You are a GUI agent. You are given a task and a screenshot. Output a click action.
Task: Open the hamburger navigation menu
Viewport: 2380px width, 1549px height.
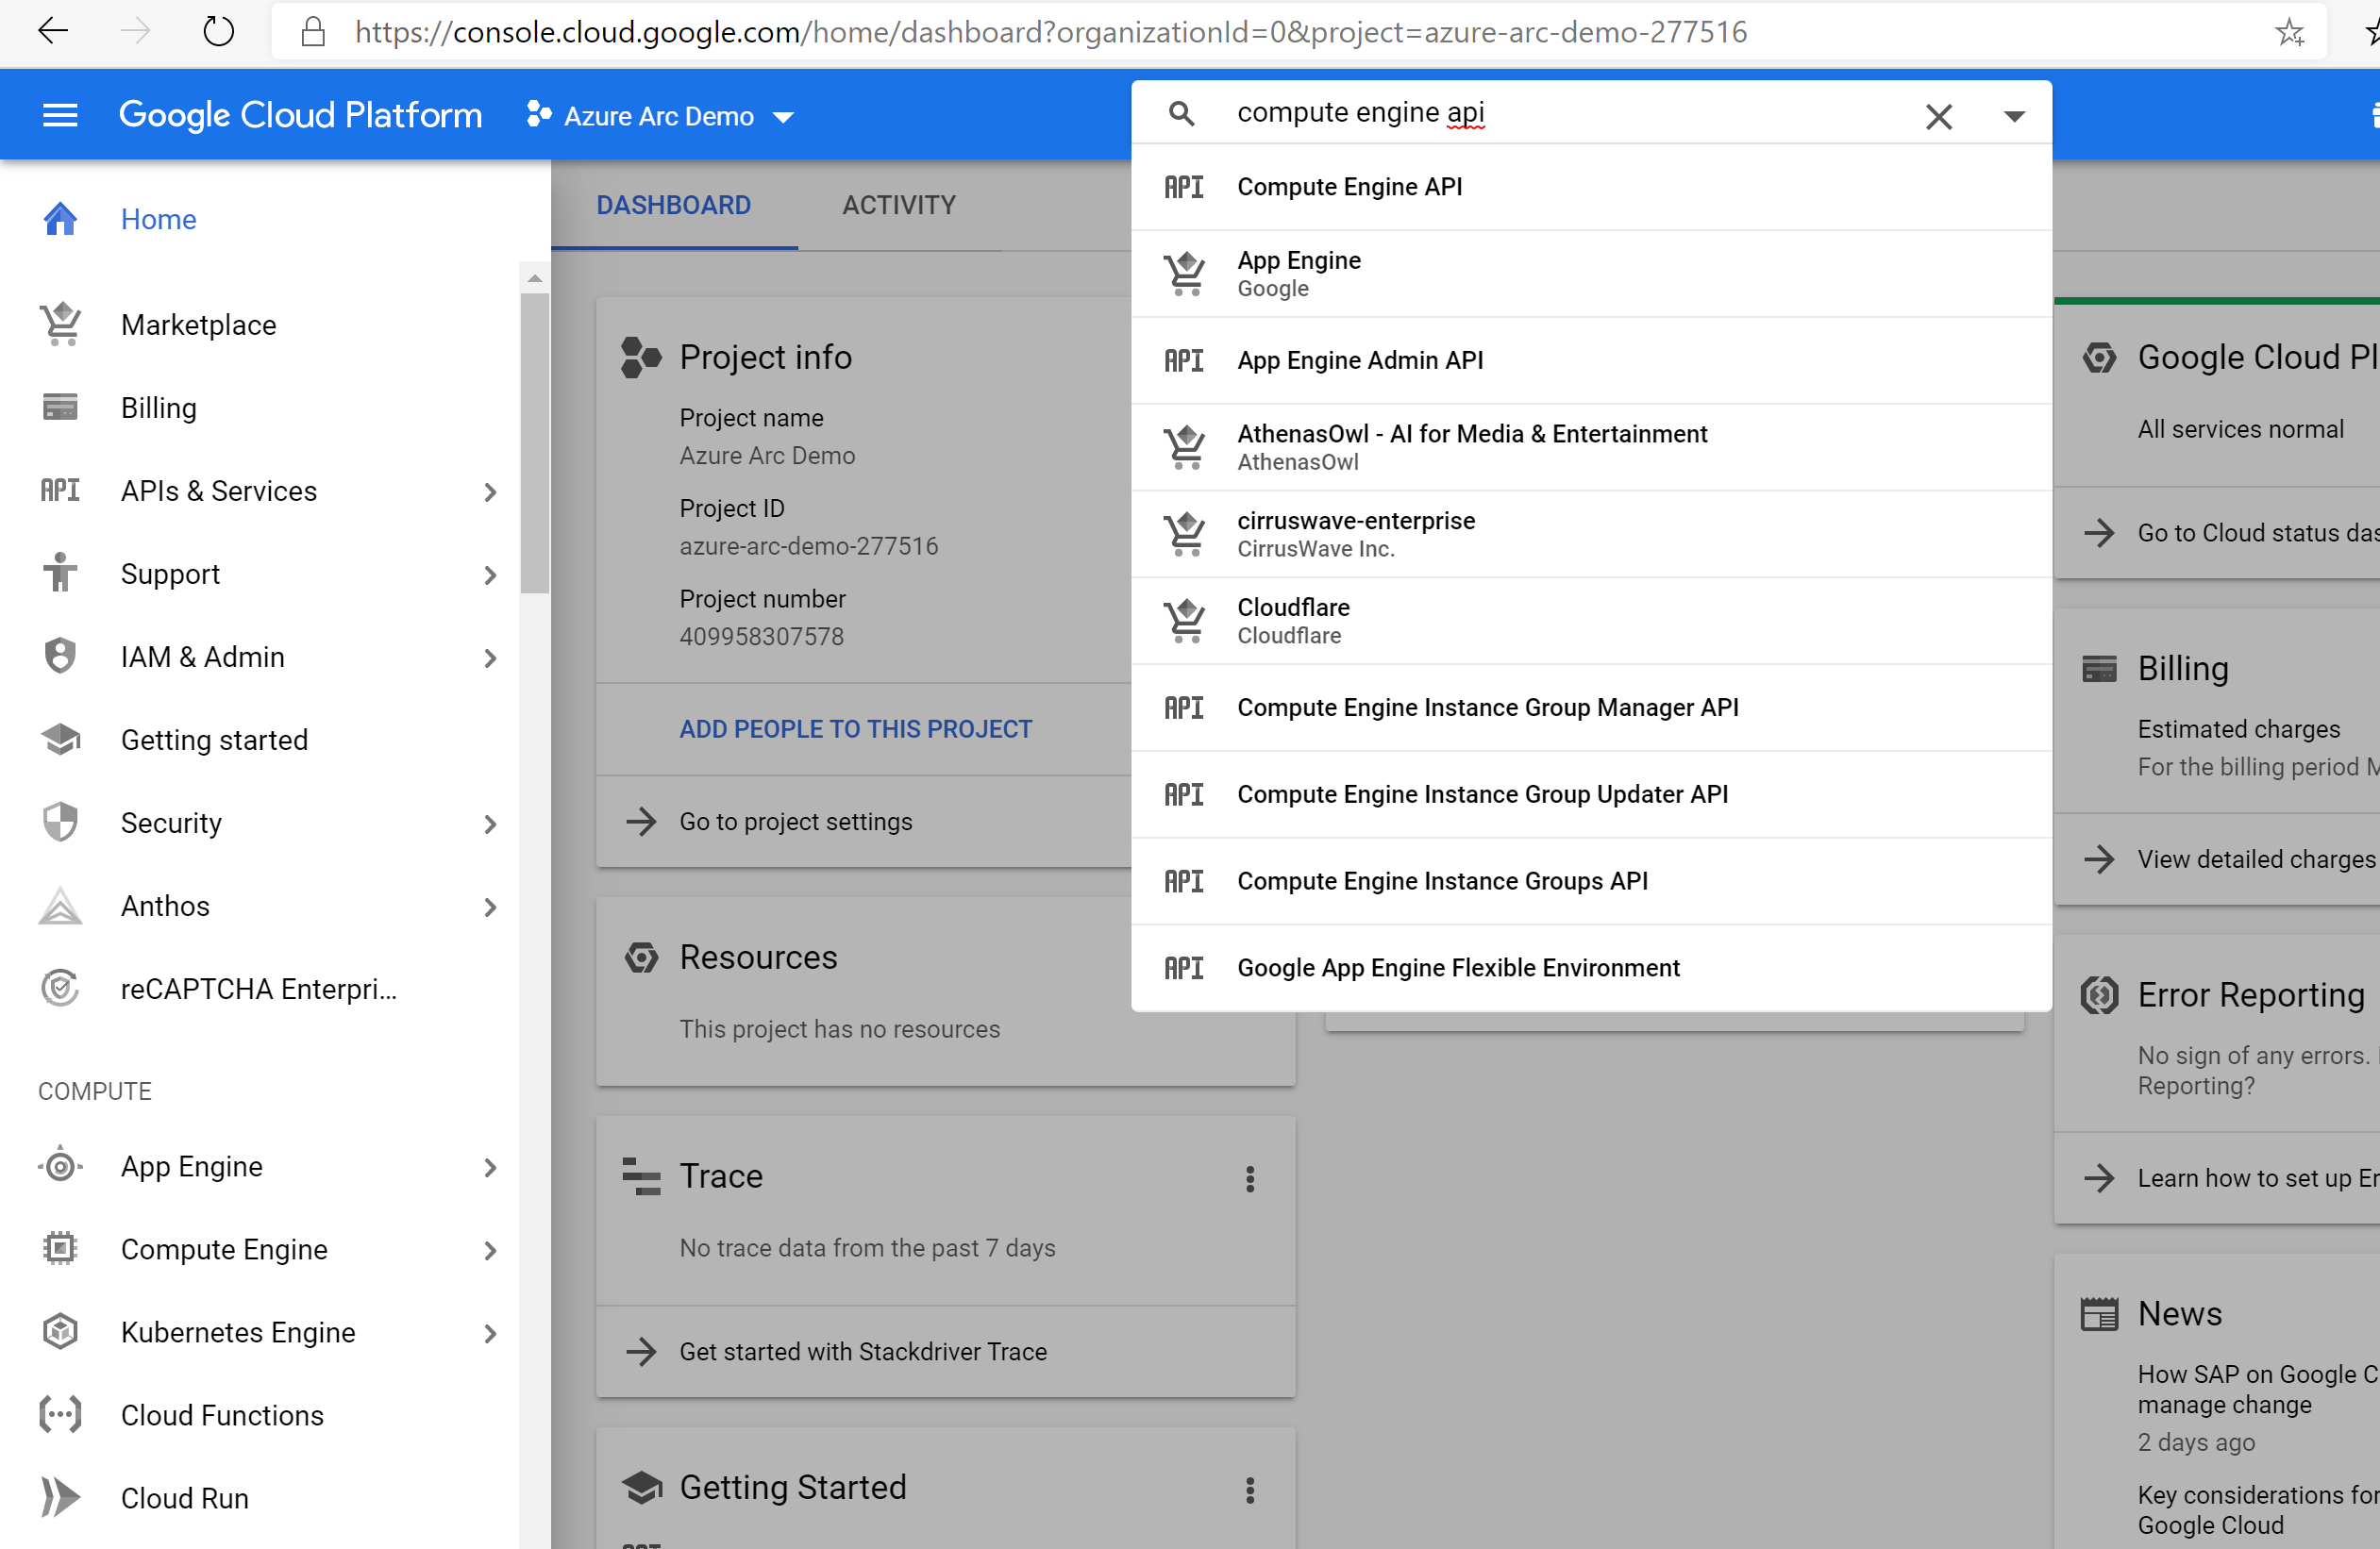pyautogui.click(x=60, y=115)
